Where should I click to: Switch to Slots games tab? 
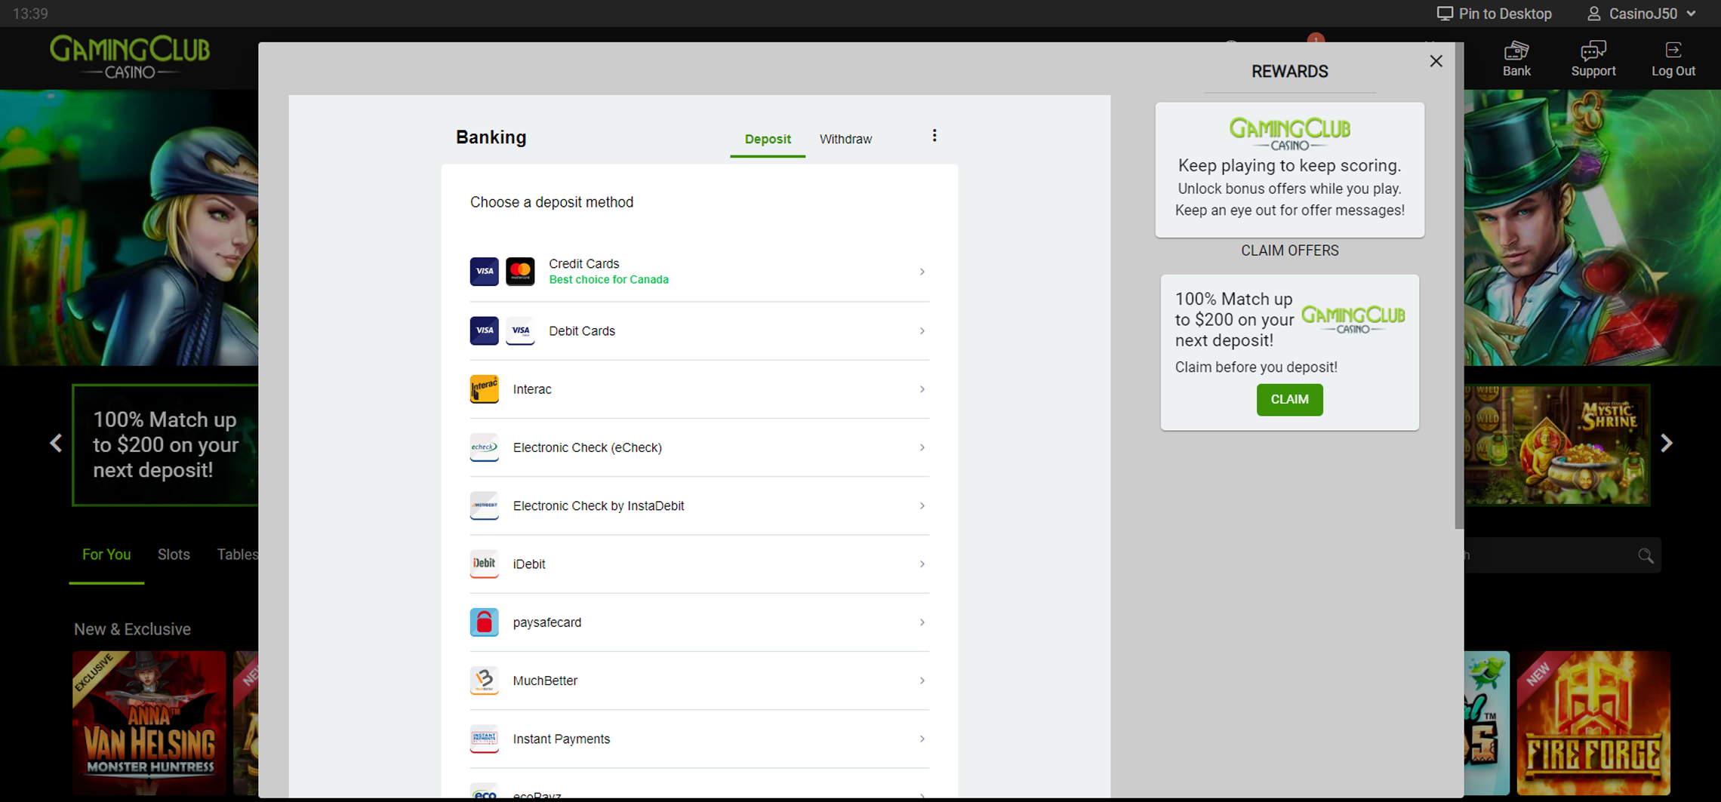point(174,555)
